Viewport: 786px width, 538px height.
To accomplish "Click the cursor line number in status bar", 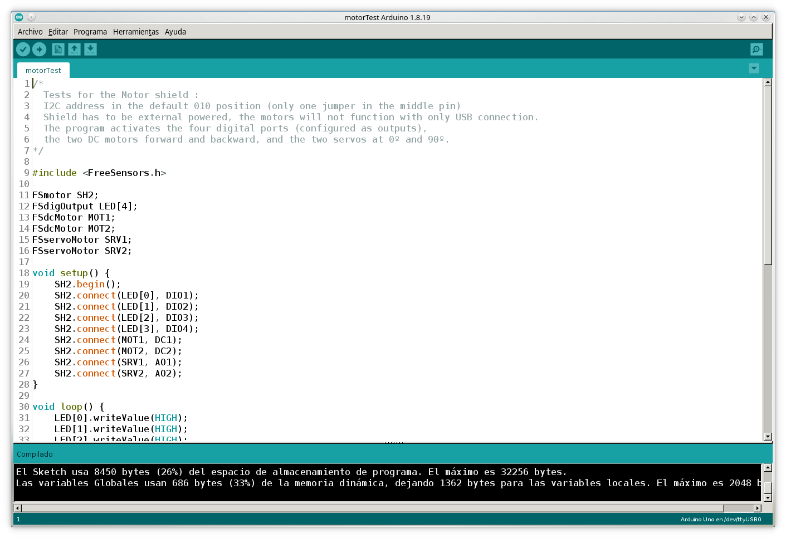I will 18,519.
